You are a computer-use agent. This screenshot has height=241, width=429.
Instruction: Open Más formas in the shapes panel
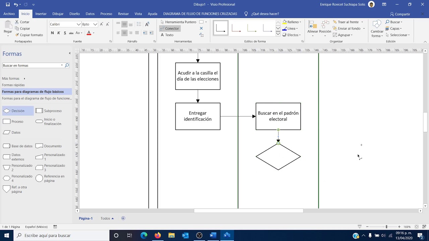(13, 78)
